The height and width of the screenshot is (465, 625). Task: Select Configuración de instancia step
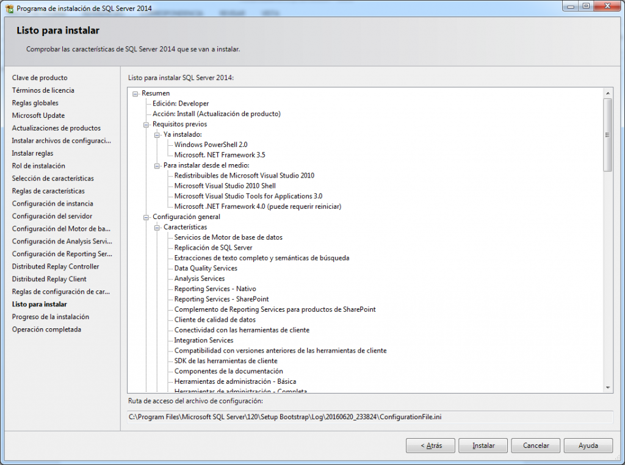pos(52,204)
